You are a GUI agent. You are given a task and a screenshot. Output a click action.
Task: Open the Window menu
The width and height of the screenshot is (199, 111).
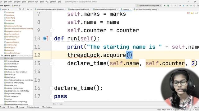pos(53,2)
